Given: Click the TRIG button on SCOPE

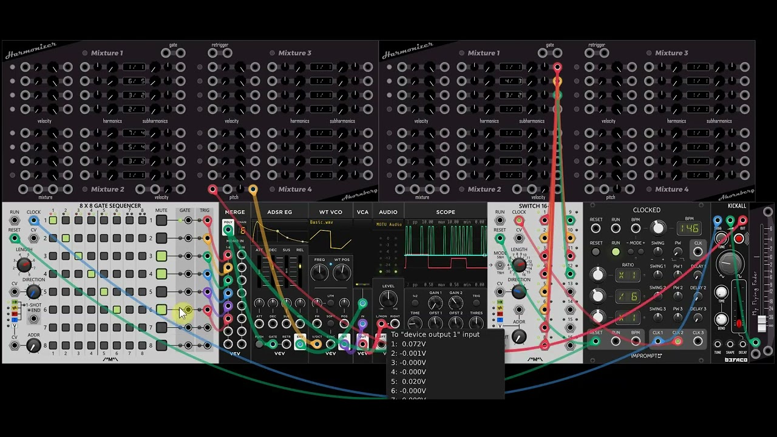Looking at the screenshot, I should pyautogui.click(x=477, y=302).
